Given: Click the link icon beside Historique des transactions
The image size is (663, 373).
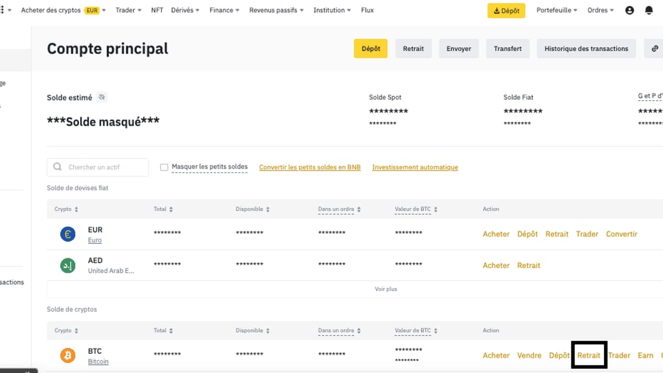Looking at the screenshot, I should pyautogui.click(x=654, y=49).
